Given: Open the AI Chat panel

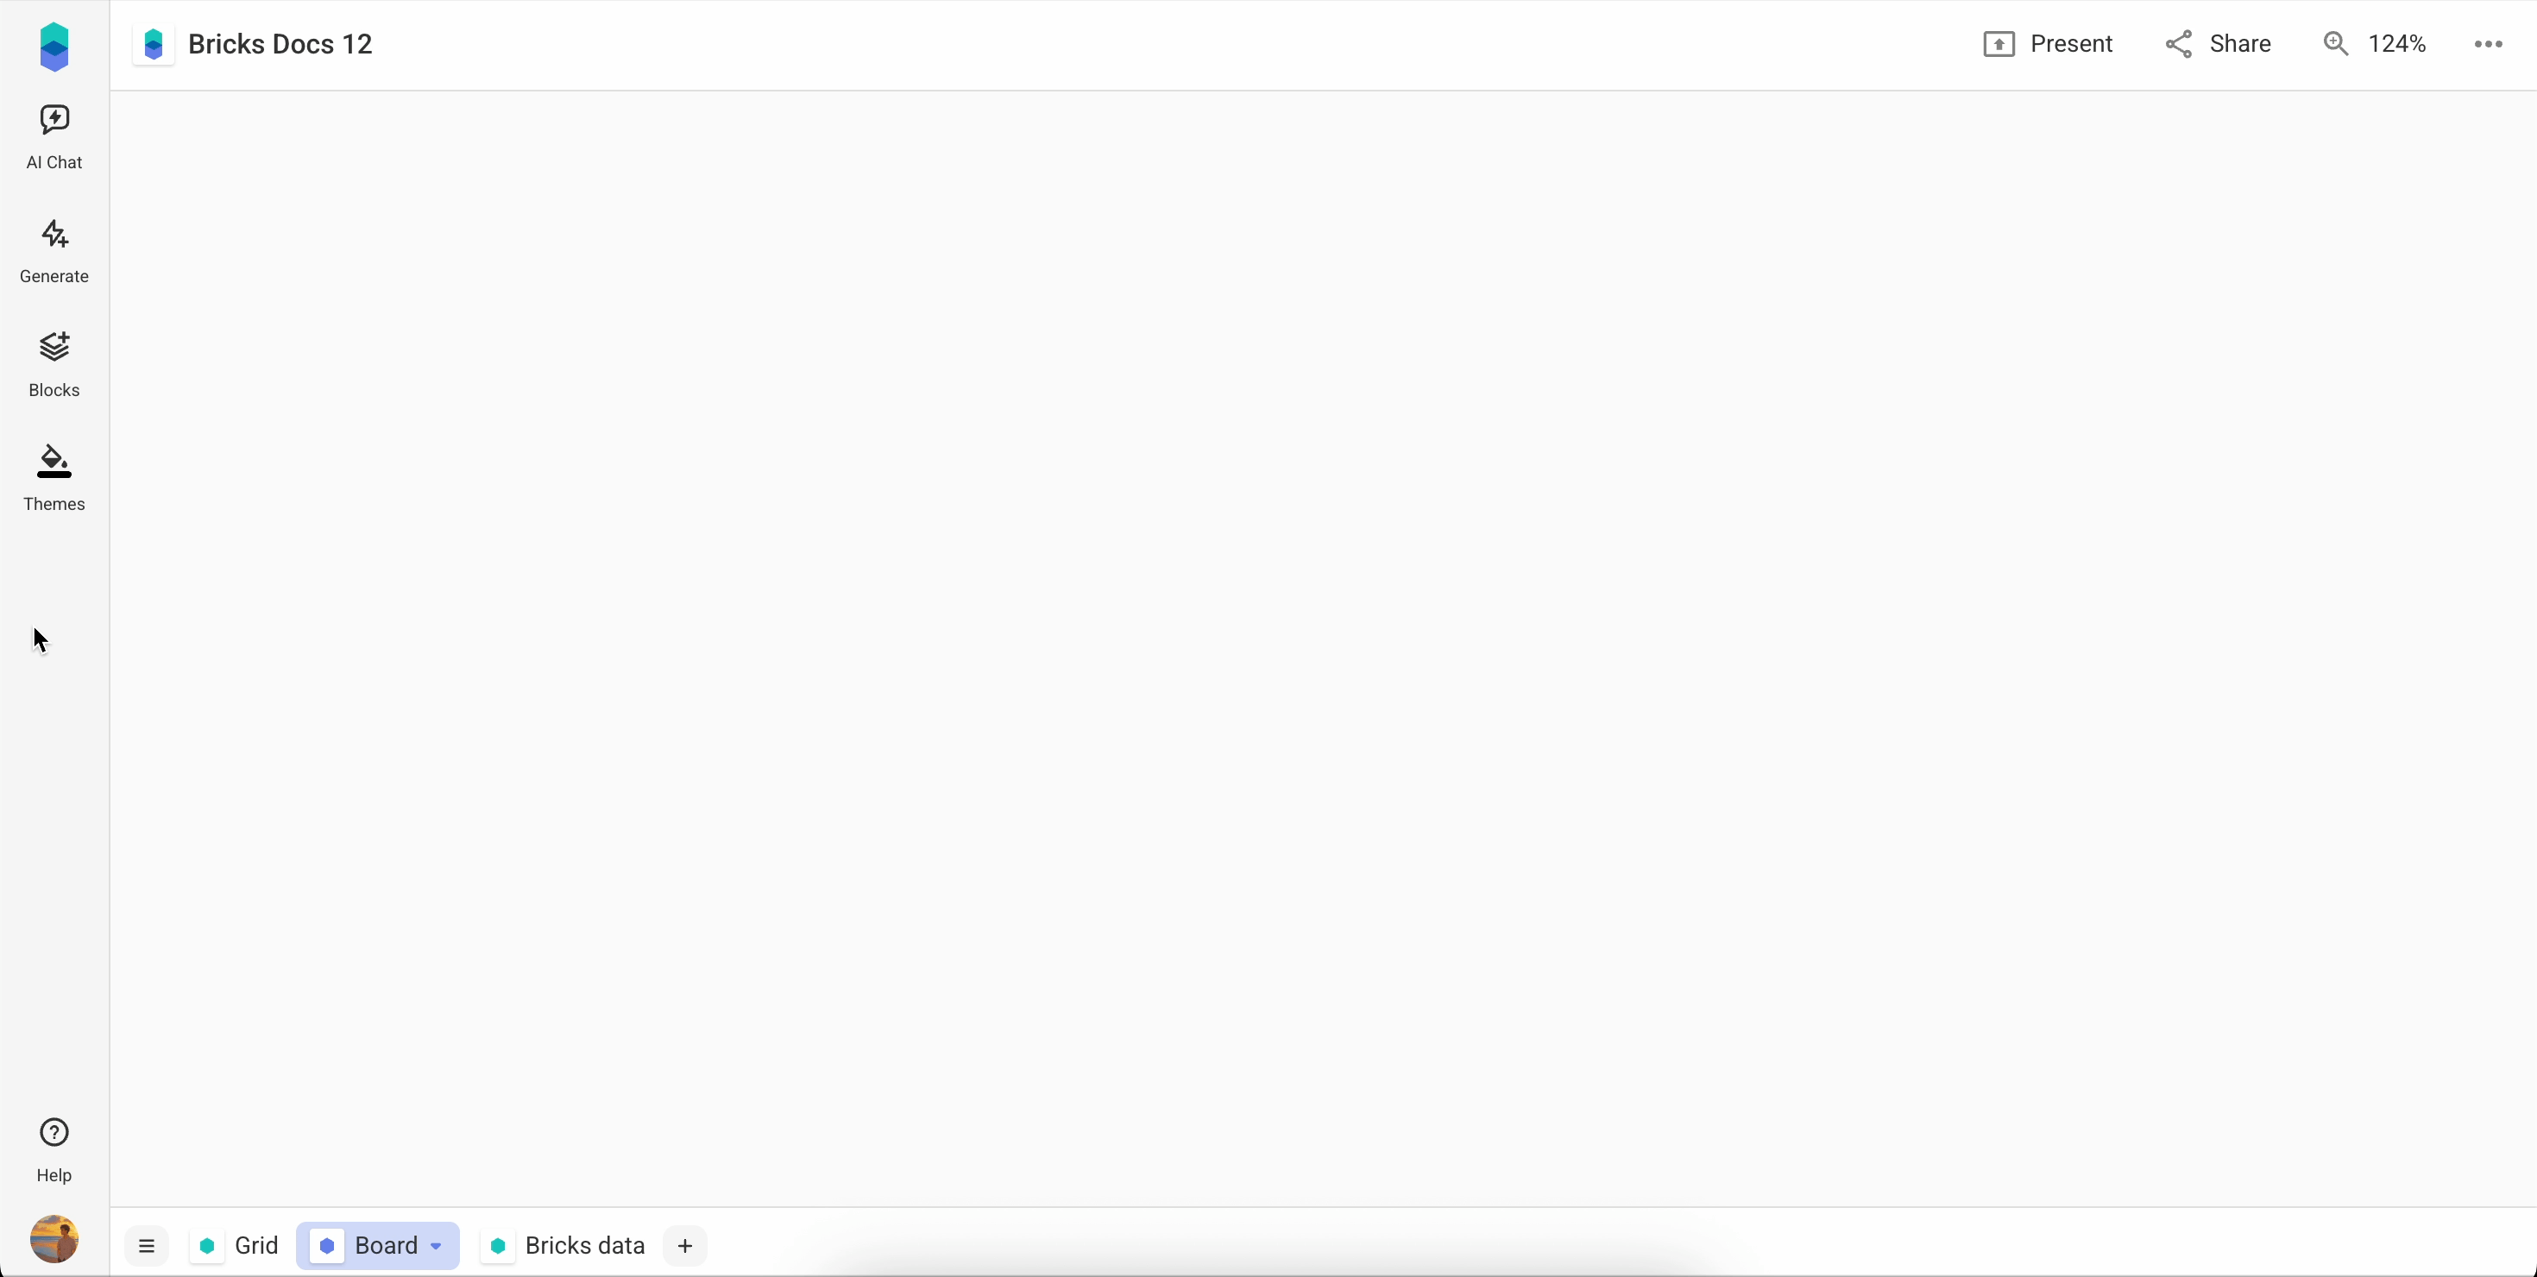Looking at the screenshot, I should (x=54, y=137).
